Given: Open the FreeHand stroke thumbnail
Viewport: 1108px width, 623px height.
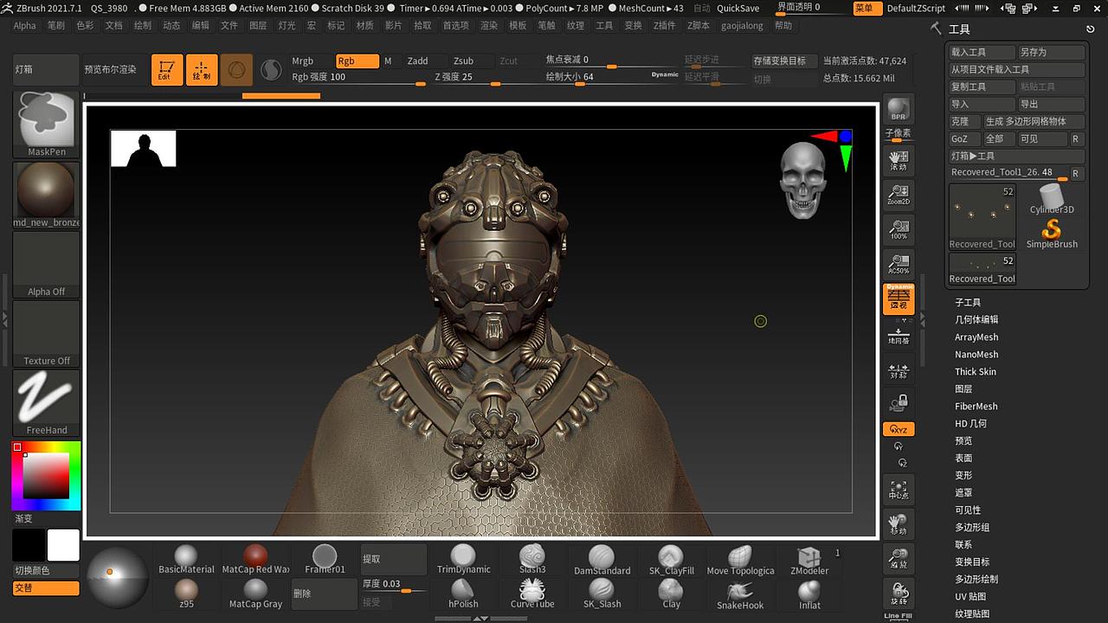Looking at the screenshot, I should [x=47, y=402].
